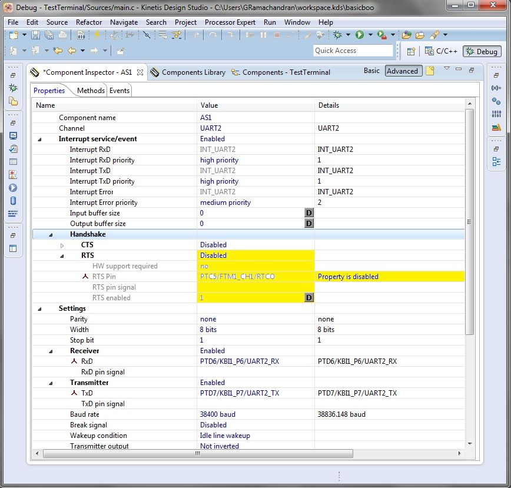
Task: Expand the CTS tree node
Action: coord(62,245)
